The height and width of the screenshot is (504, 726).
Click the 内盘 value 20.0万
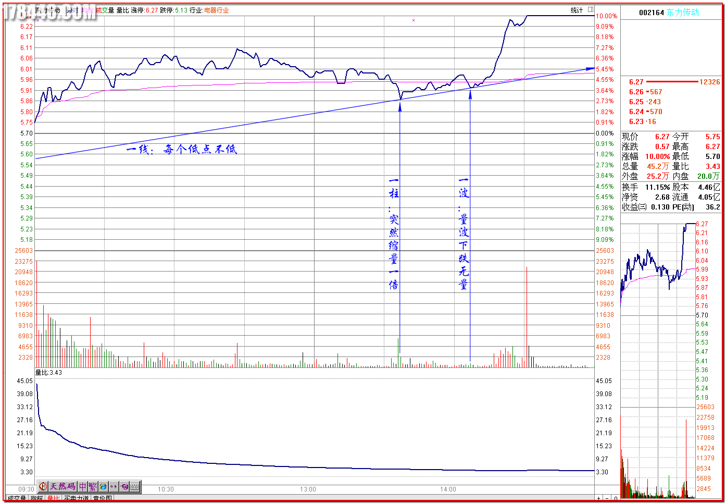[709, 176]
